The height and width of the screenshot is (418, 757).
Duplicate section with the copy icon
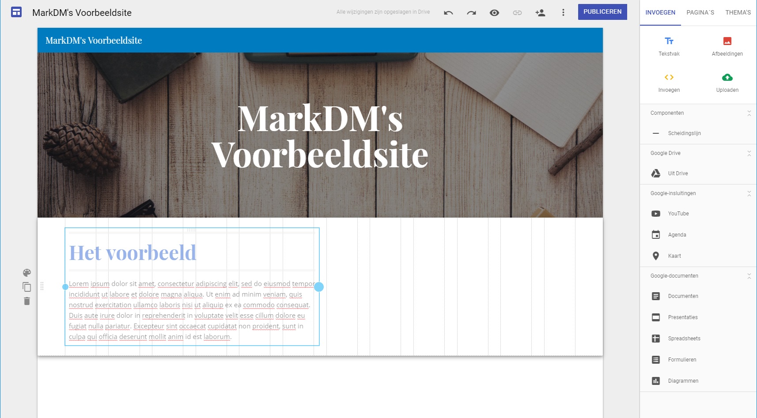pyautogui.click(x=27, y=287)
